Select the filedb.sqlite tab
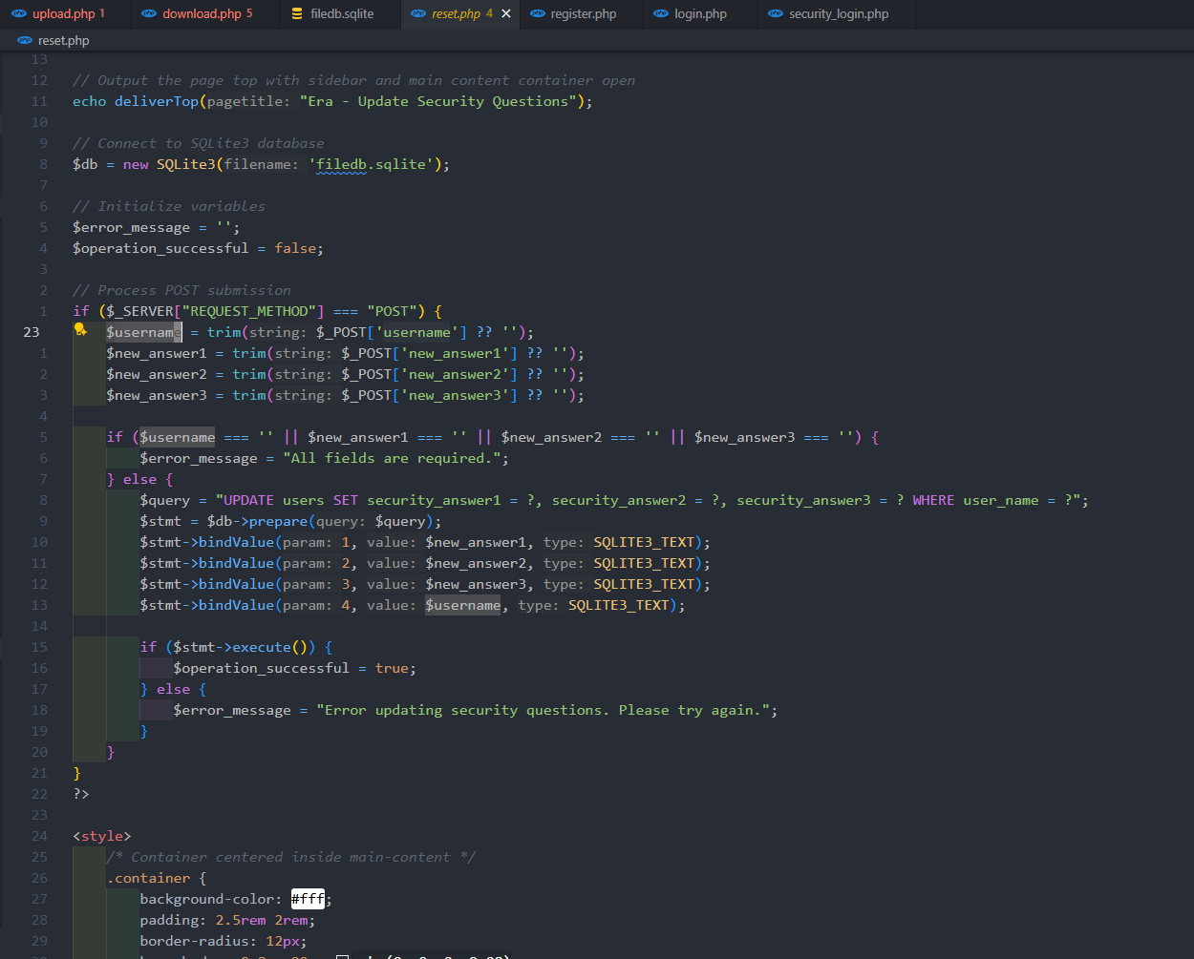The width and height of the screenshot is (1194, 959). pos(341,13)
